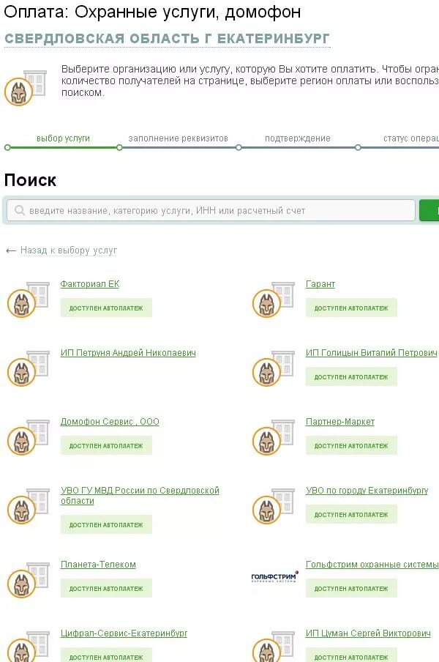Choose the Домофон Сервис, ООО icon

[29, 437]
